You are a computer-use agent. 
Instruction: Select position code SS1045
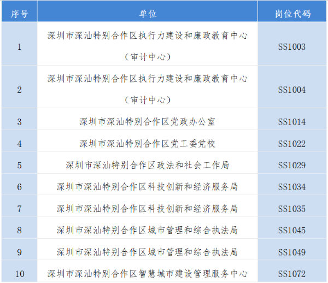click(292, 231)
